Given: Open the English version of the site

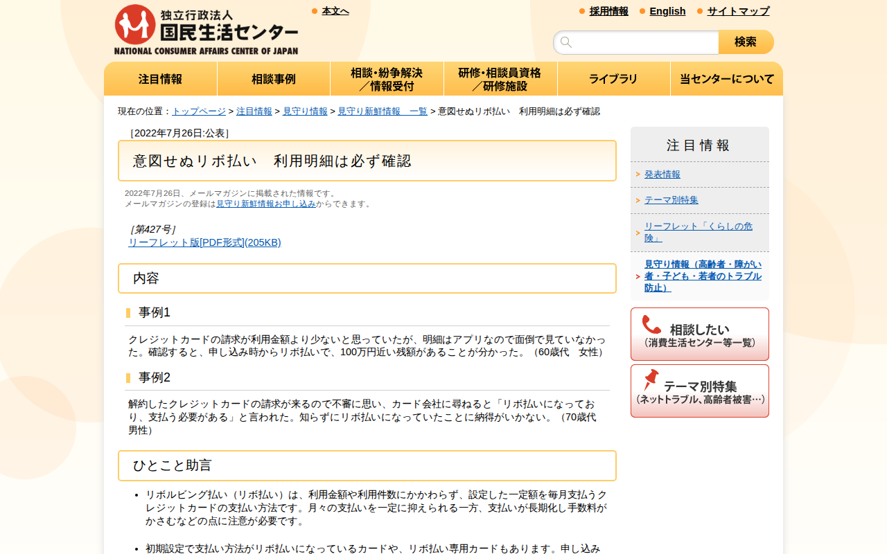Looking at the screenshot, I should [x=667, y=11].
